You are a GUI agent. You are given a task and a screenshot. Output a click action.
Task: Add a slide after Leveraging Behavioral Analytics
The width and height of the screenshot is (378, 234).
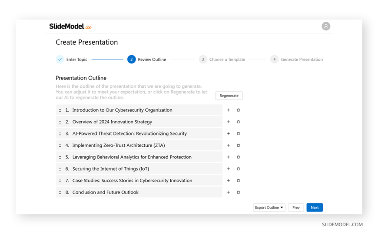[229, 157]
